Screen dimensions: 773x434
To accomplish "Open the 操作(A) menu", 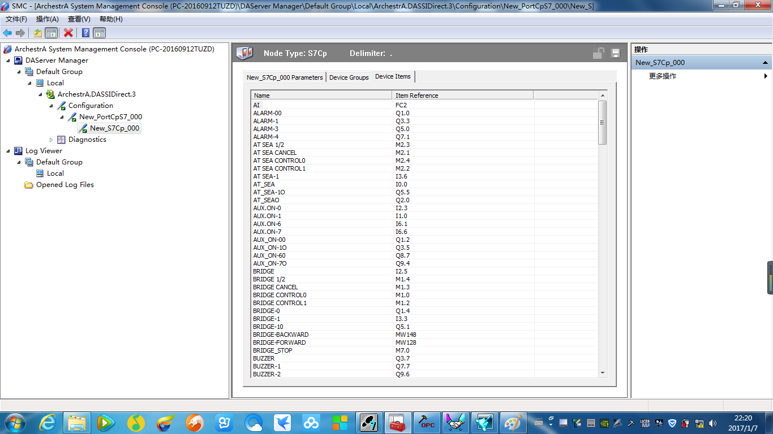I will pyautogui.click(x=48, y=19).
